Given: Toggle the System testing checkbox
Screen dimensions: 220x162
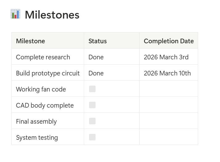Looking at the screenshot, I should 92,137.
